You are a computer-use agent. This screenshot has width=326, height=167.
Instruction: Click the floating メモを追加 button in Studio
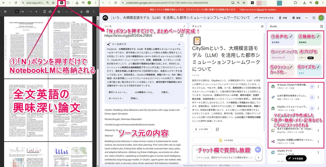coord(296,158)
